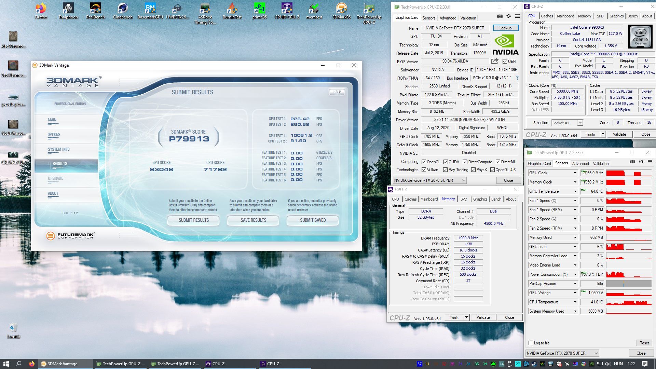The image size is (656, 369).
Task: Enable the Log to file checkbox
Action: pos(531,343)
